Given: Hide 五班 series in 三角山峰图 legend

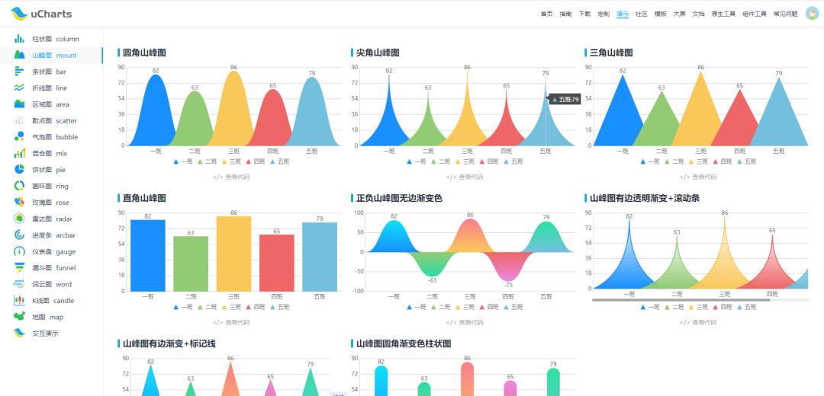Looking at the screenshot, I should click(x=747, y=161).
